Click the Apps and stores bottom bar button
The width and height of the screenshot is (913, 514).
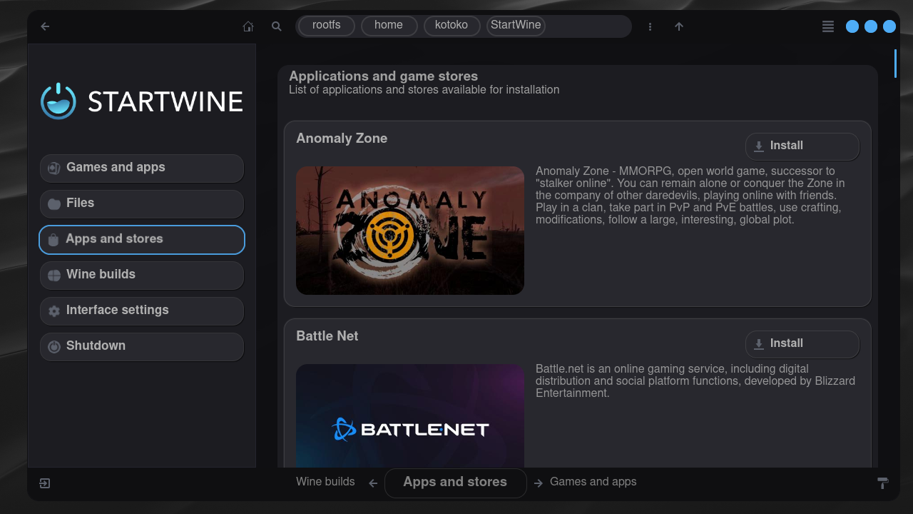point(456,483)
